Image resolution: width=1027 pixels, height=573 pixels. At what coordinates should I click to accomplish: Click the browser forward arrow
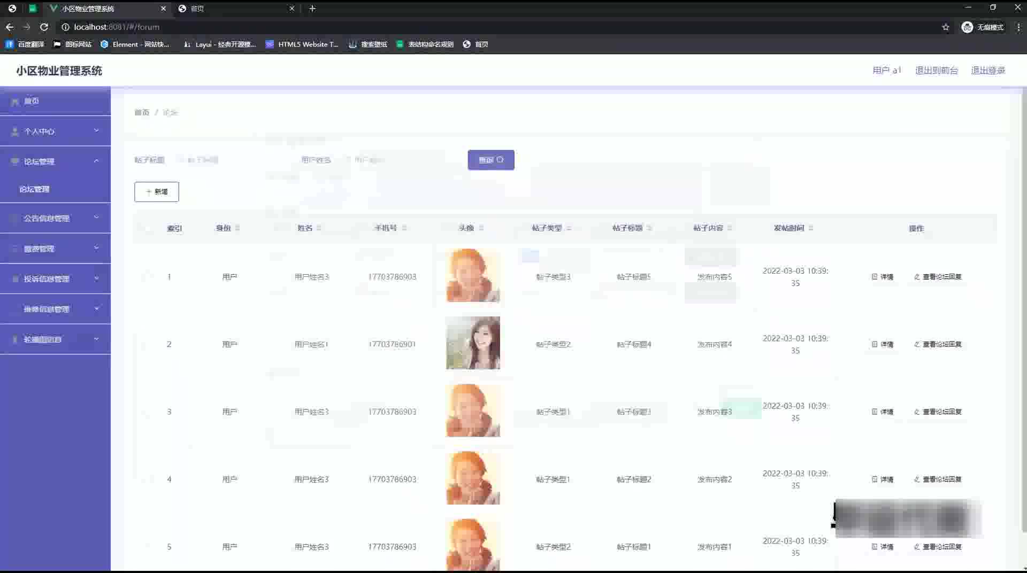click(x=27, y=27)
